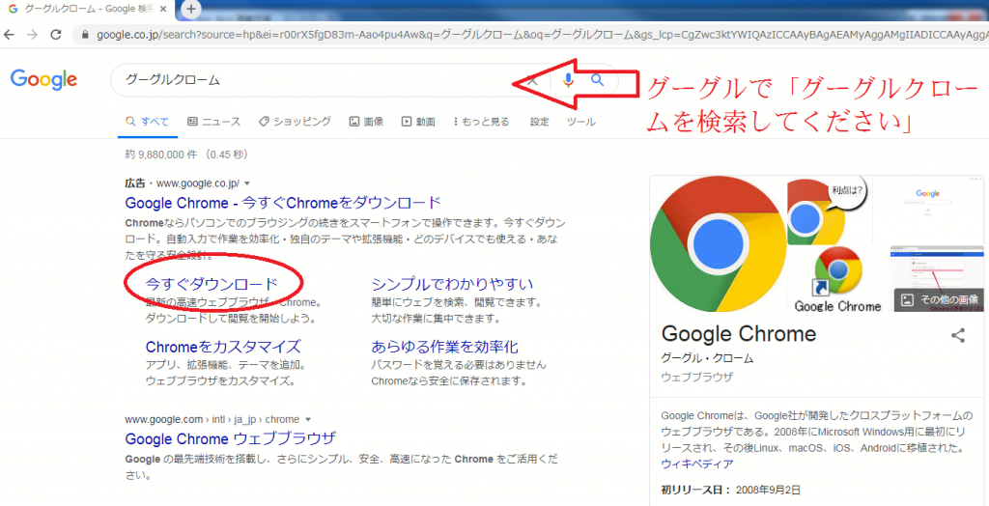The width and height of the screenshot is (989, 506).
Task: Open the large Chrome logo image
Action: (x=719, y=243)
